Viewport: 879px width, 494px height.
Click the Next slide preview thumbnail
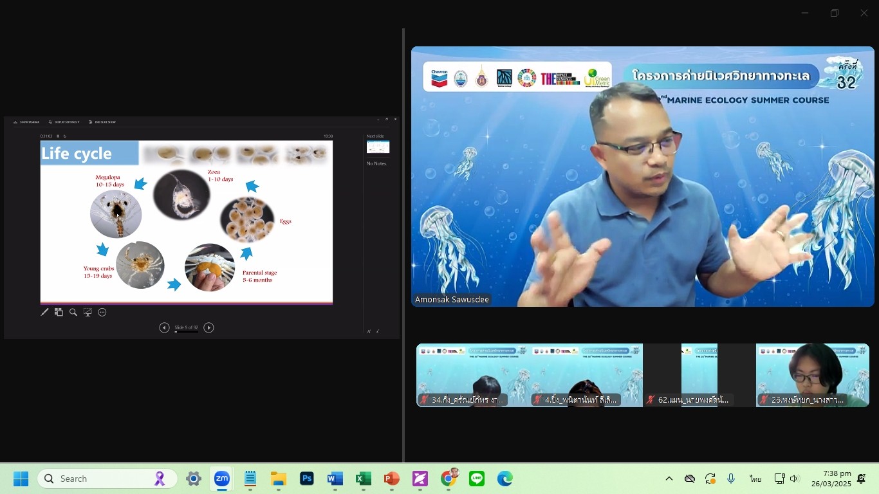pyautogui.click(x=378, y=147)
